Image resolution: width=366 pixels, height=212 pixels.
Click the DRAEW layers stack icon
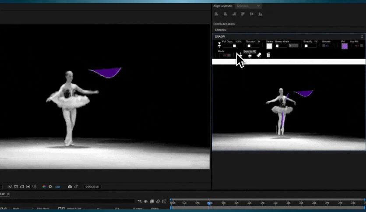219,45
